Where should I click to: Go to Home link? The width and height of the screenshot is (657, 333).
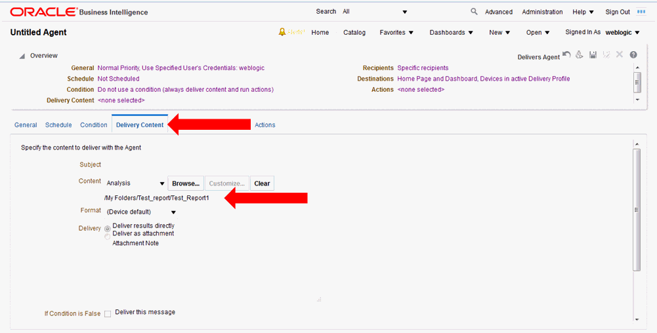click(320, 32)
